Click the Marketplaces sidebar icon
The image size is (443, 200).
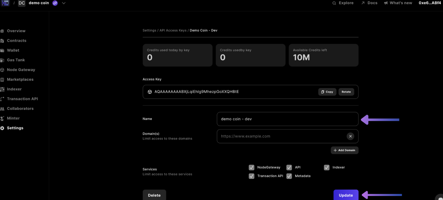[x=2, y=80]
